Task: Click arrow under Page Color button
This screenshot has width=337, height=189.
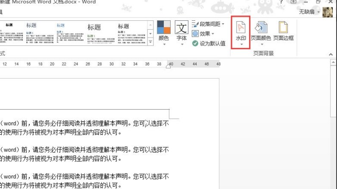Action: coord(262,44)
